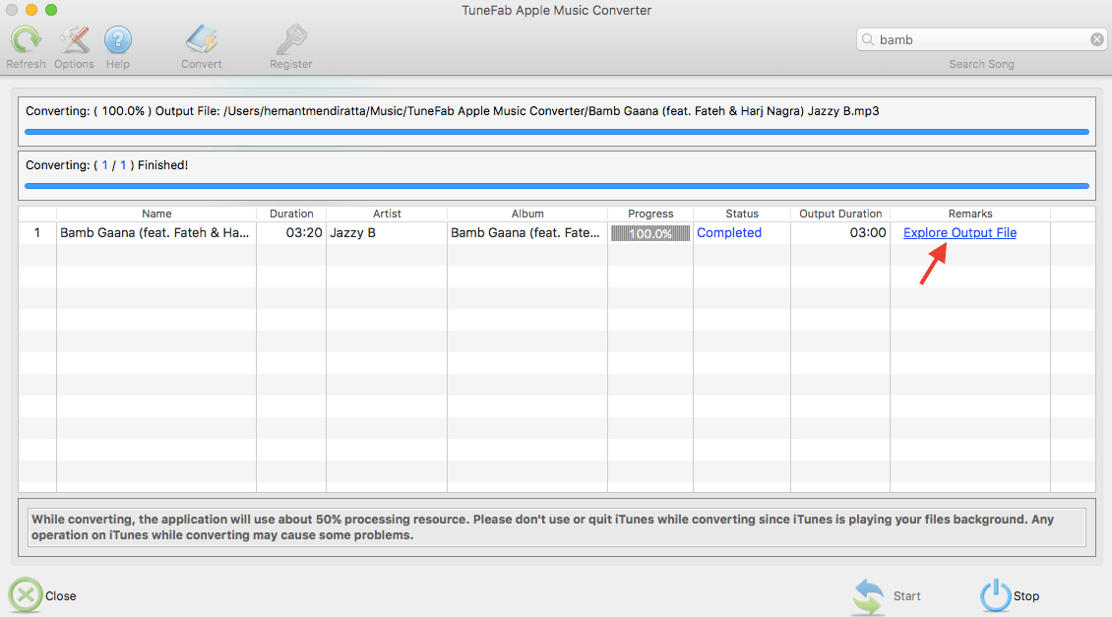Click the magnifier icon in search field

[867, 39]
